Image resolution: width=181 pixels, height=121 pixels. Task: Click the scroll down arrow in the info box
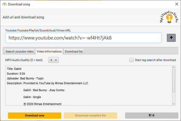(174, 104)
